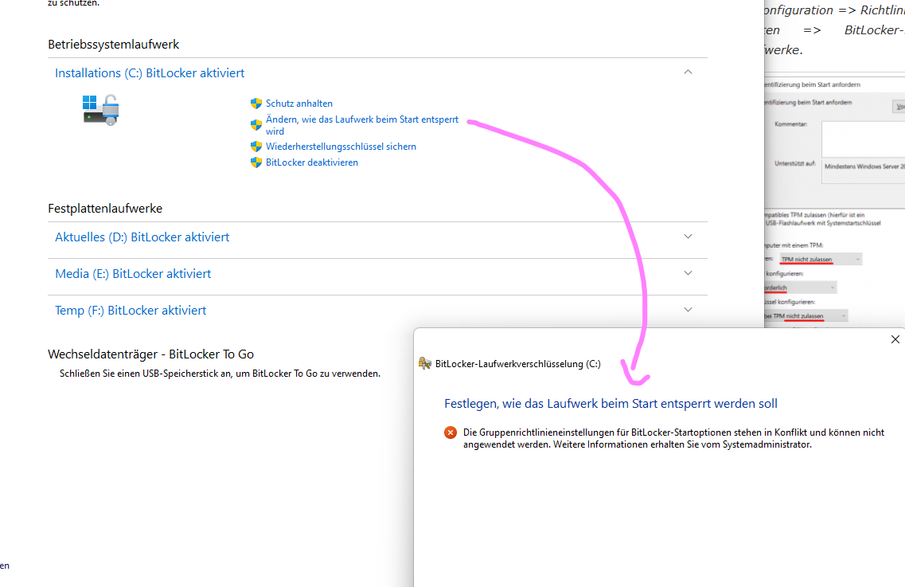Viewport: 905px width, 587px height.
Task: Click 'Installations (C:) BitLocker aktiviert' heading link
Action: (150, 73)
